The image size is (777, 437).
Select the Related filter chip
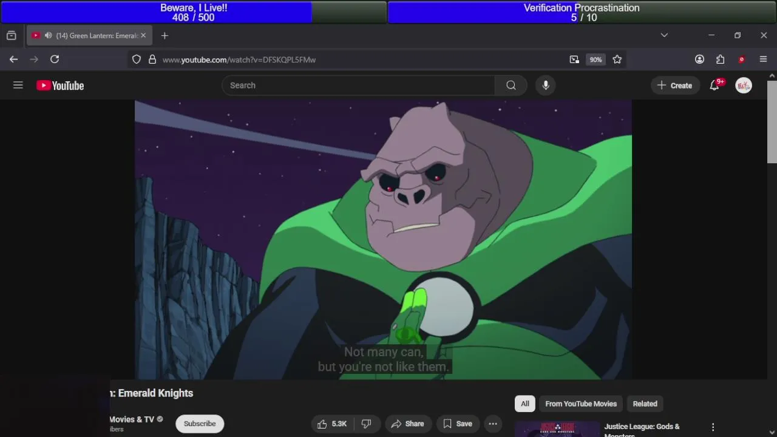coord(645,404)
